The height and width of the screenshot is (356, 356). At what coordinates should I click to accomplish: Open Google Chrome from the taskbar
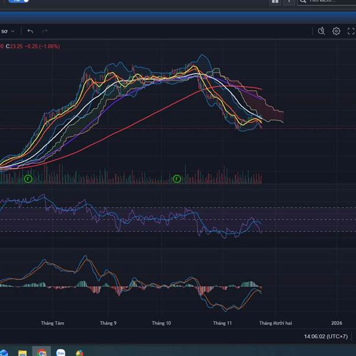tap(41, 352)
